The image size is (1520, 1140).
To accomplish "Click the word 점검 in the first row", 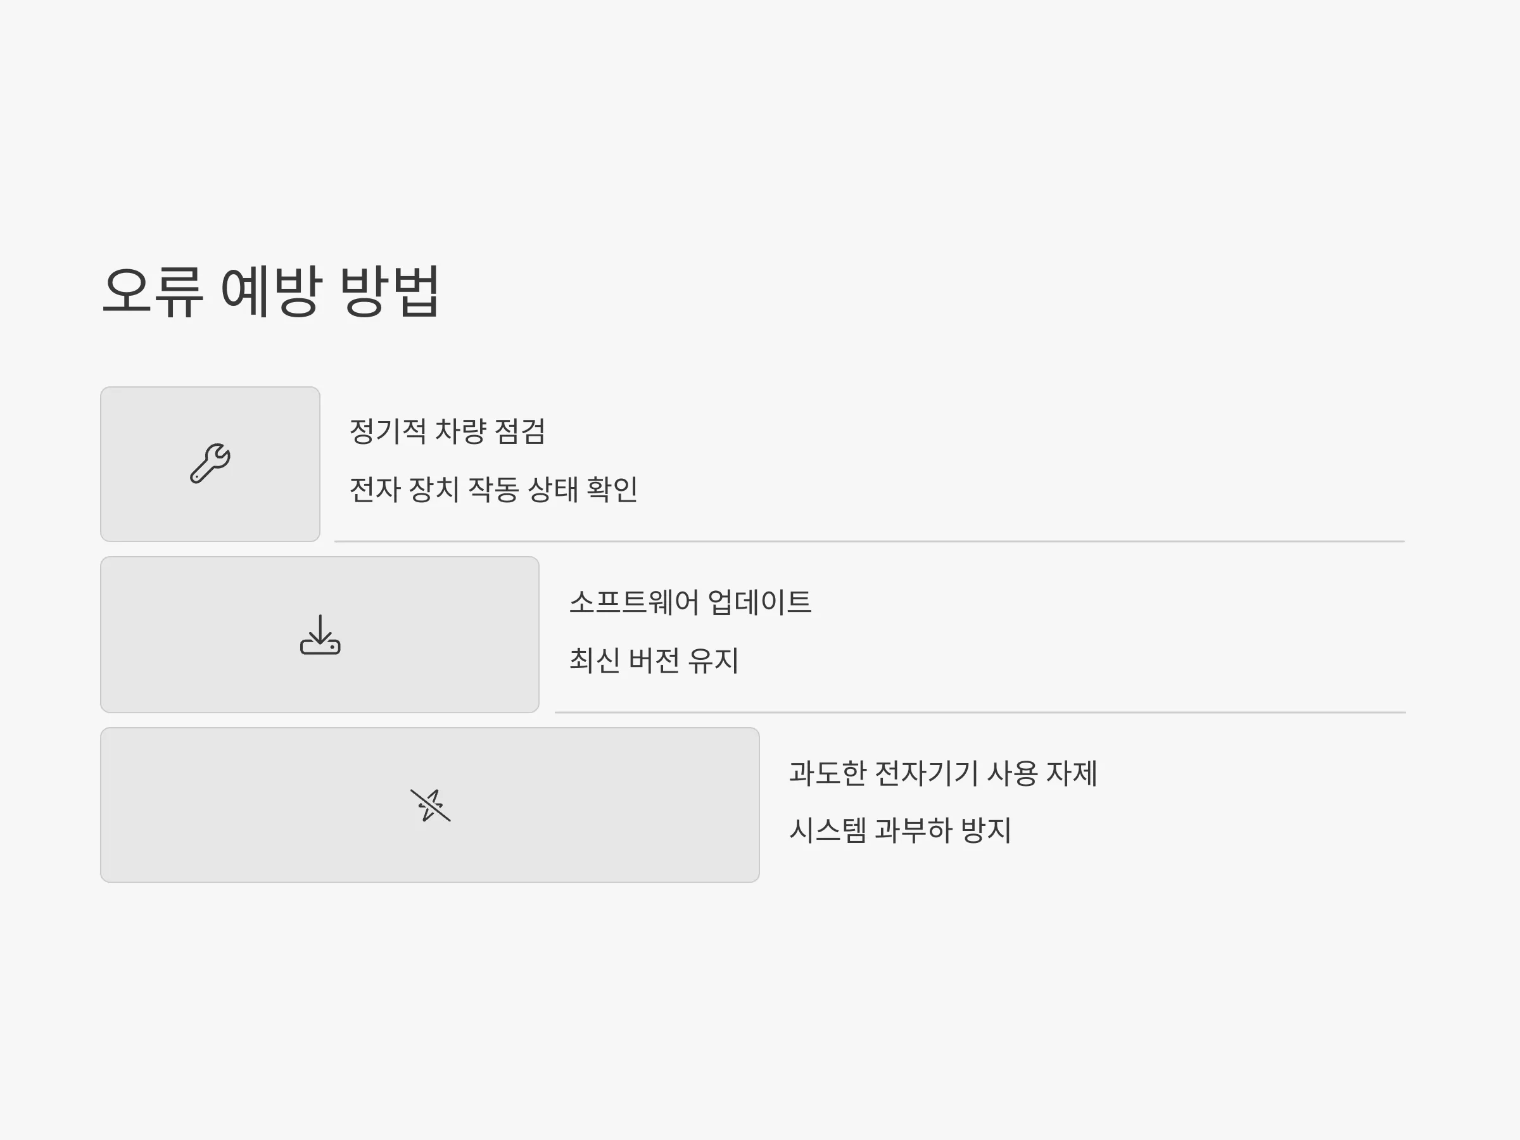I will (x=520, y=431).
